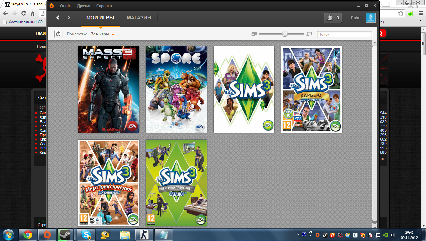Reload the page in Chrome
Image resolution: width=426 pixels, height=241 pixels.
click(23, 13)
